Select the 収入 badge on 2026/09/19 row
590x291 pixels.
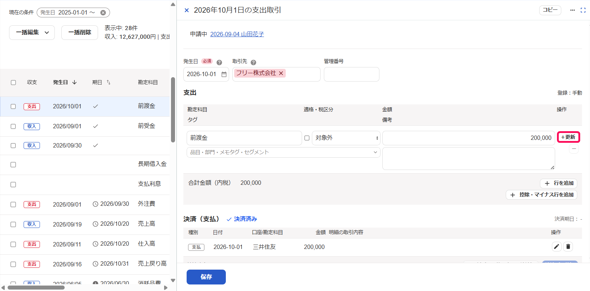[32, 224]
